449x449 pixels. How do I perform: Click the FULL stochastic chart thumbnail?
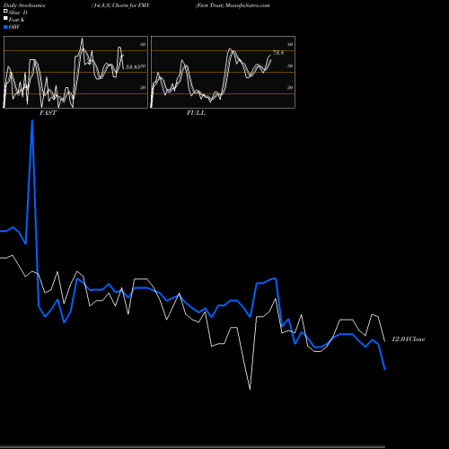click(223, 72)
